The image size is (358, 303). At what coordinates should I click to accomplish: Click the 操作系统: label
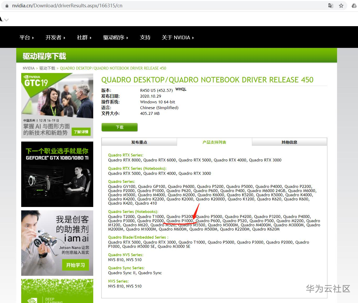tap(111, 102)
